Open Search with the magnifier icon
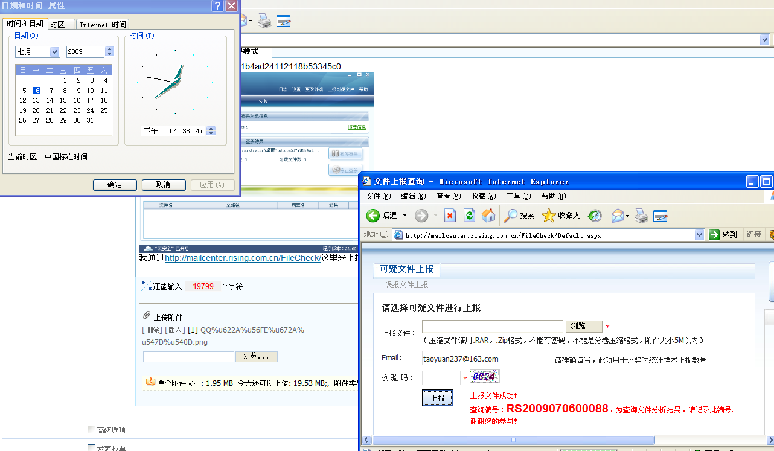774x451 pixels. coord(511,216)
